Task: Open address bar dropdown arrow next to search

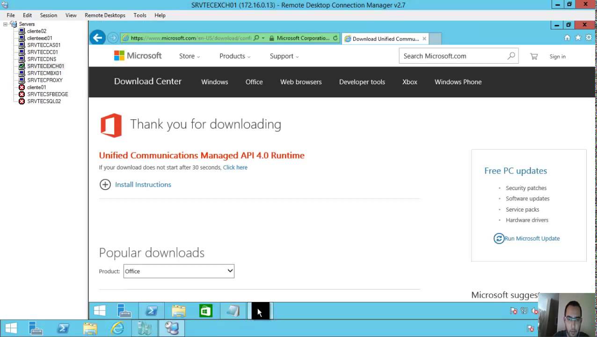Action: [263, 38]
